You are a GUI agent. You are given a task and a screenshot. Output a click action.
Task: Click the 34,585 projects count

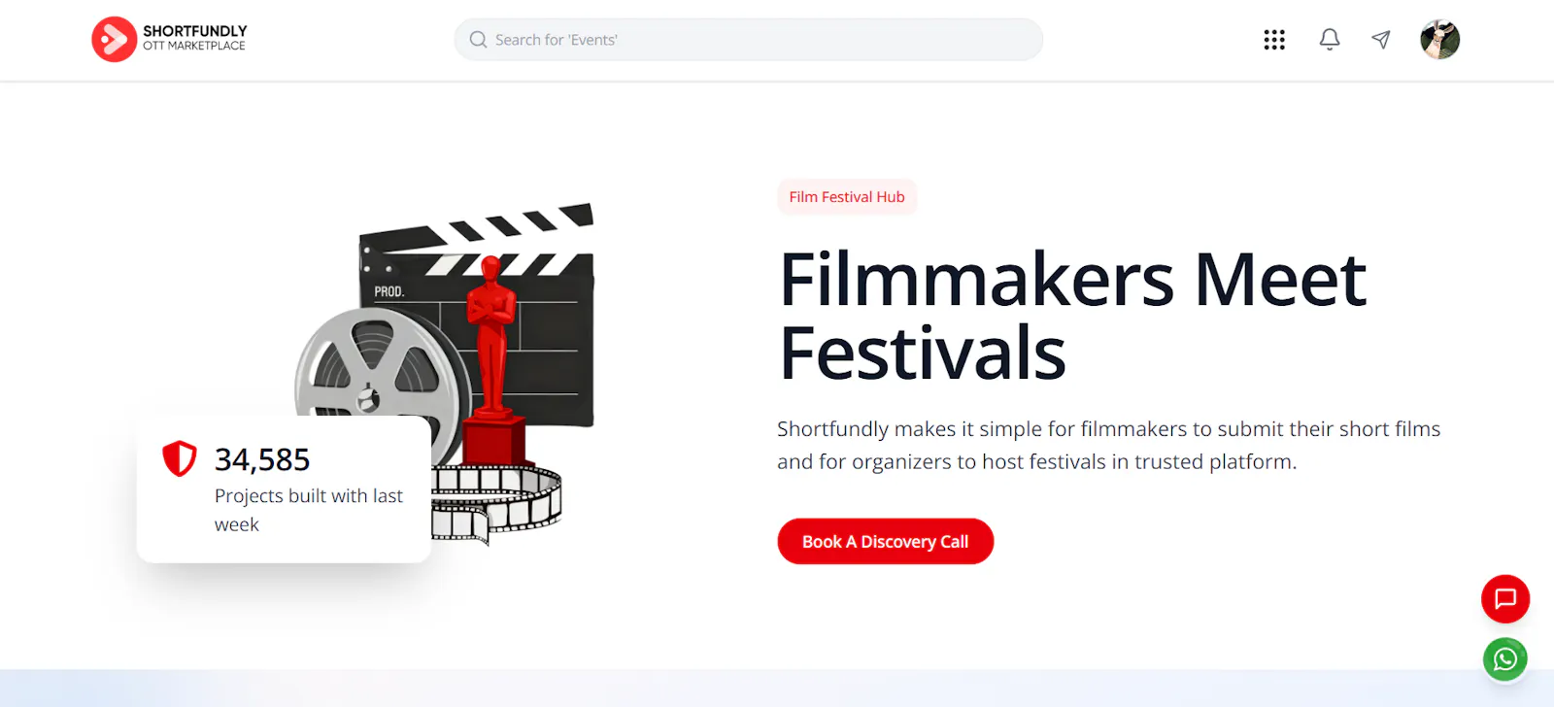point(262,459)
